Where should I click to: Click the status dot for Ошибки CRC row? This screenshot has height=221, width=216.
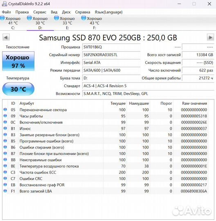[5, 178]
